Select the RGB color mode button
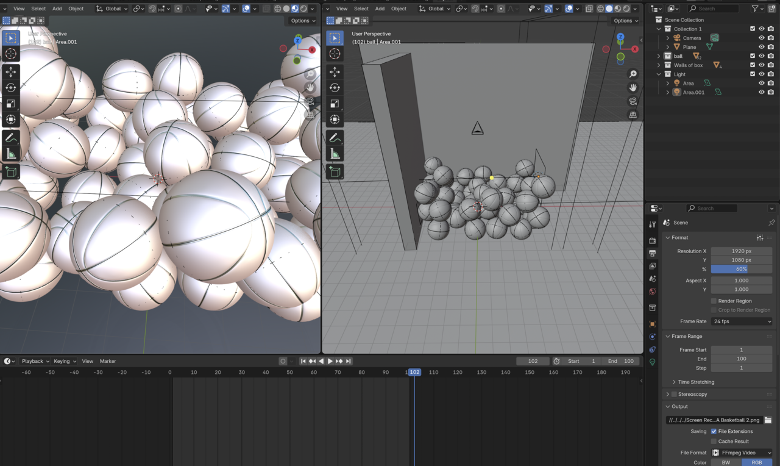This screenshot has height=466, width=780. (x=757, y=462)
